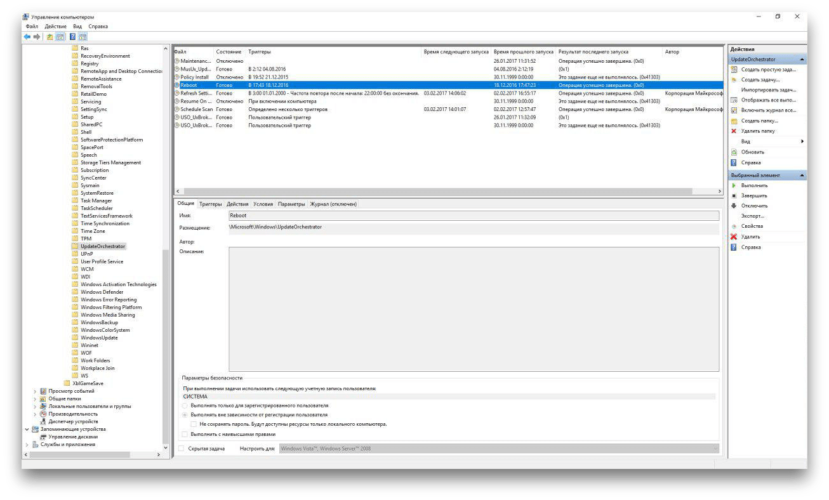Click the red X Удалить папку icon
Viewport: 829px width, 500px height.
pos(734,131)
